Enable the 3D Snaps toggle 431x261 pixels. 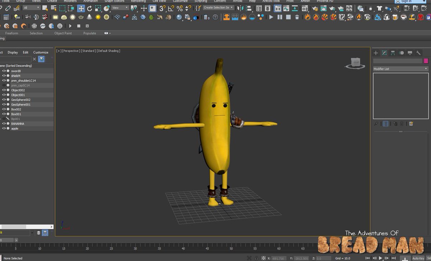pos(163,8)
